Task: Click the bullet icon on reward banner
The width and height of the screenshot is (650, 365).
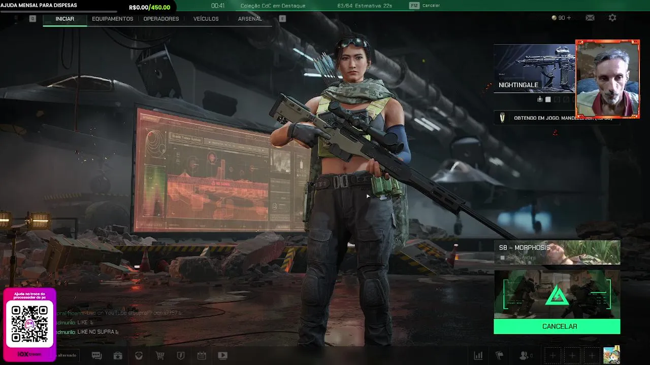Action: [502, 118]
